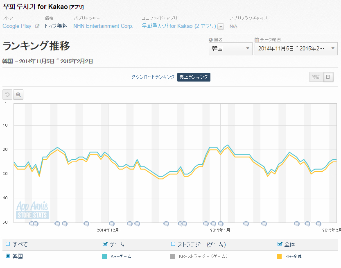Image resolution: width=341 pixels, height=268 pixels.
Task: Uncheck the ゲーム category checkbox
Action: [x=105, y=244]
